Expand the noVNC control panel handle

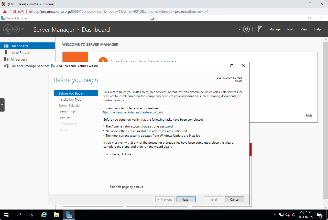(2, 105)
